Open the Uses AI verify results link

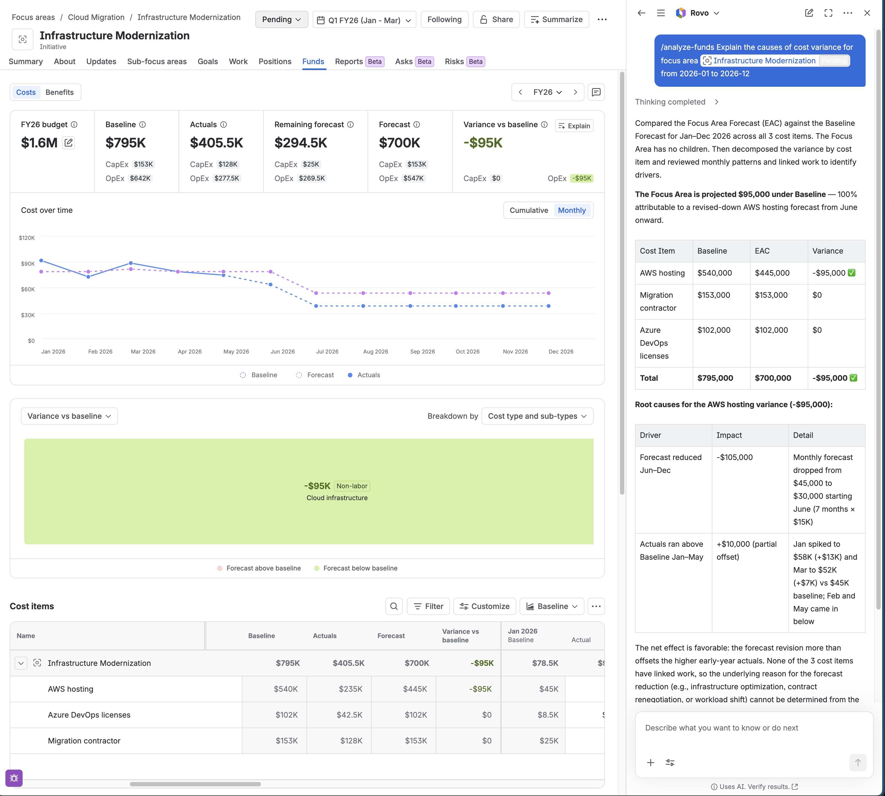[754, 787]
